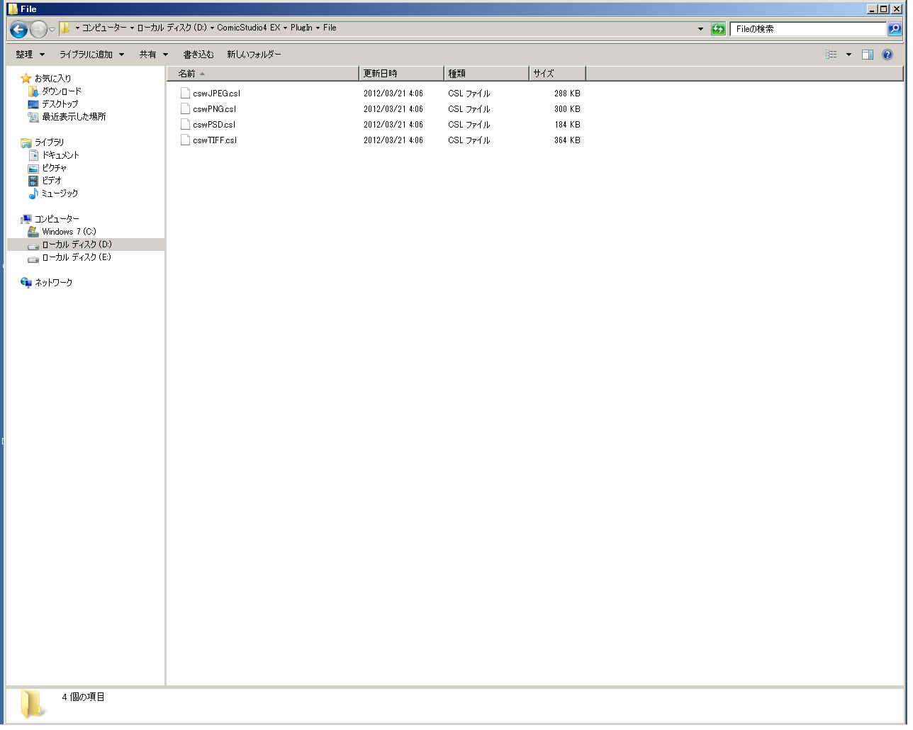Click the Back navigation arrow button
The width and height of the screenshot is (913, 730).
pos(19,29)
